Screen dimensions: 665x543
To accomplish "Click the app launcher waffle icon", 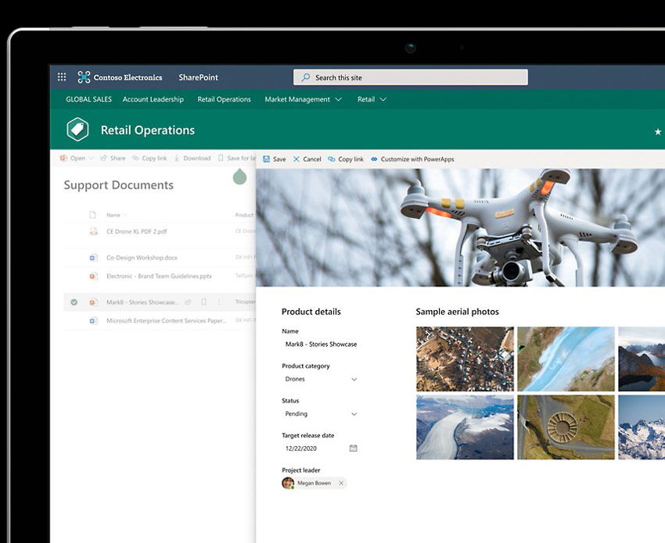I will (x=61, y=77).
